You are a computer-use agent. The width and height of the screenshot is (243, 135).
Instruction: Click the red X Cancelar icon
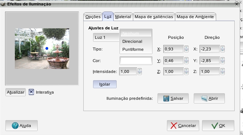(173, 126)
